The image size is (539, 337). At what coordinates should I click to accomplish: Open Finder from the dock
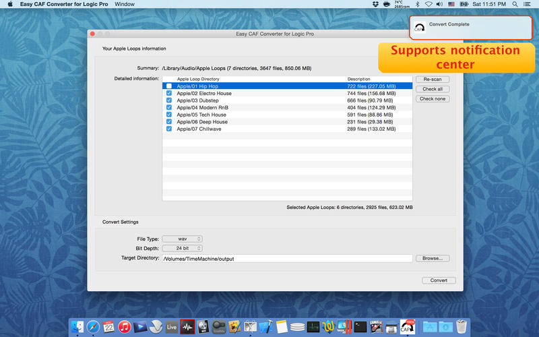click(x=77, y=326)
